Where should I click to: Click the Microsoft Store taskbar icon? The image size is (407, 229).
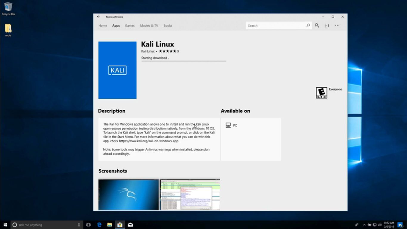click(x=120, y=225)
